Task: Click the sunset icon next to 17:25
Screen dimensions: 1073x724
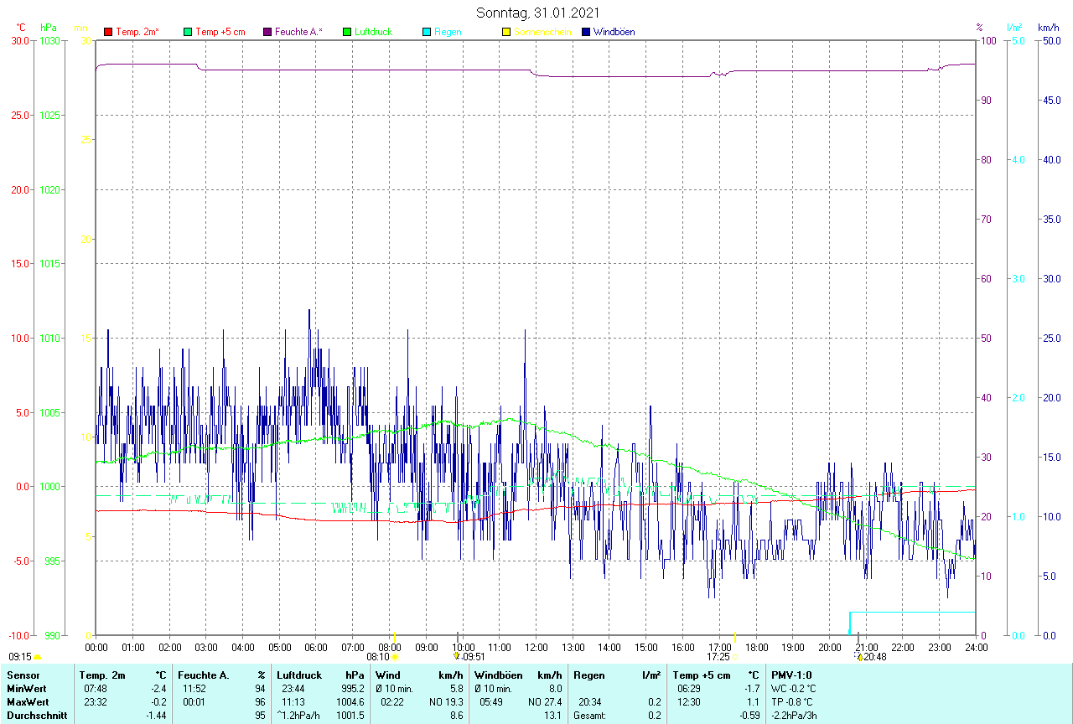Action: click(734, 657)
